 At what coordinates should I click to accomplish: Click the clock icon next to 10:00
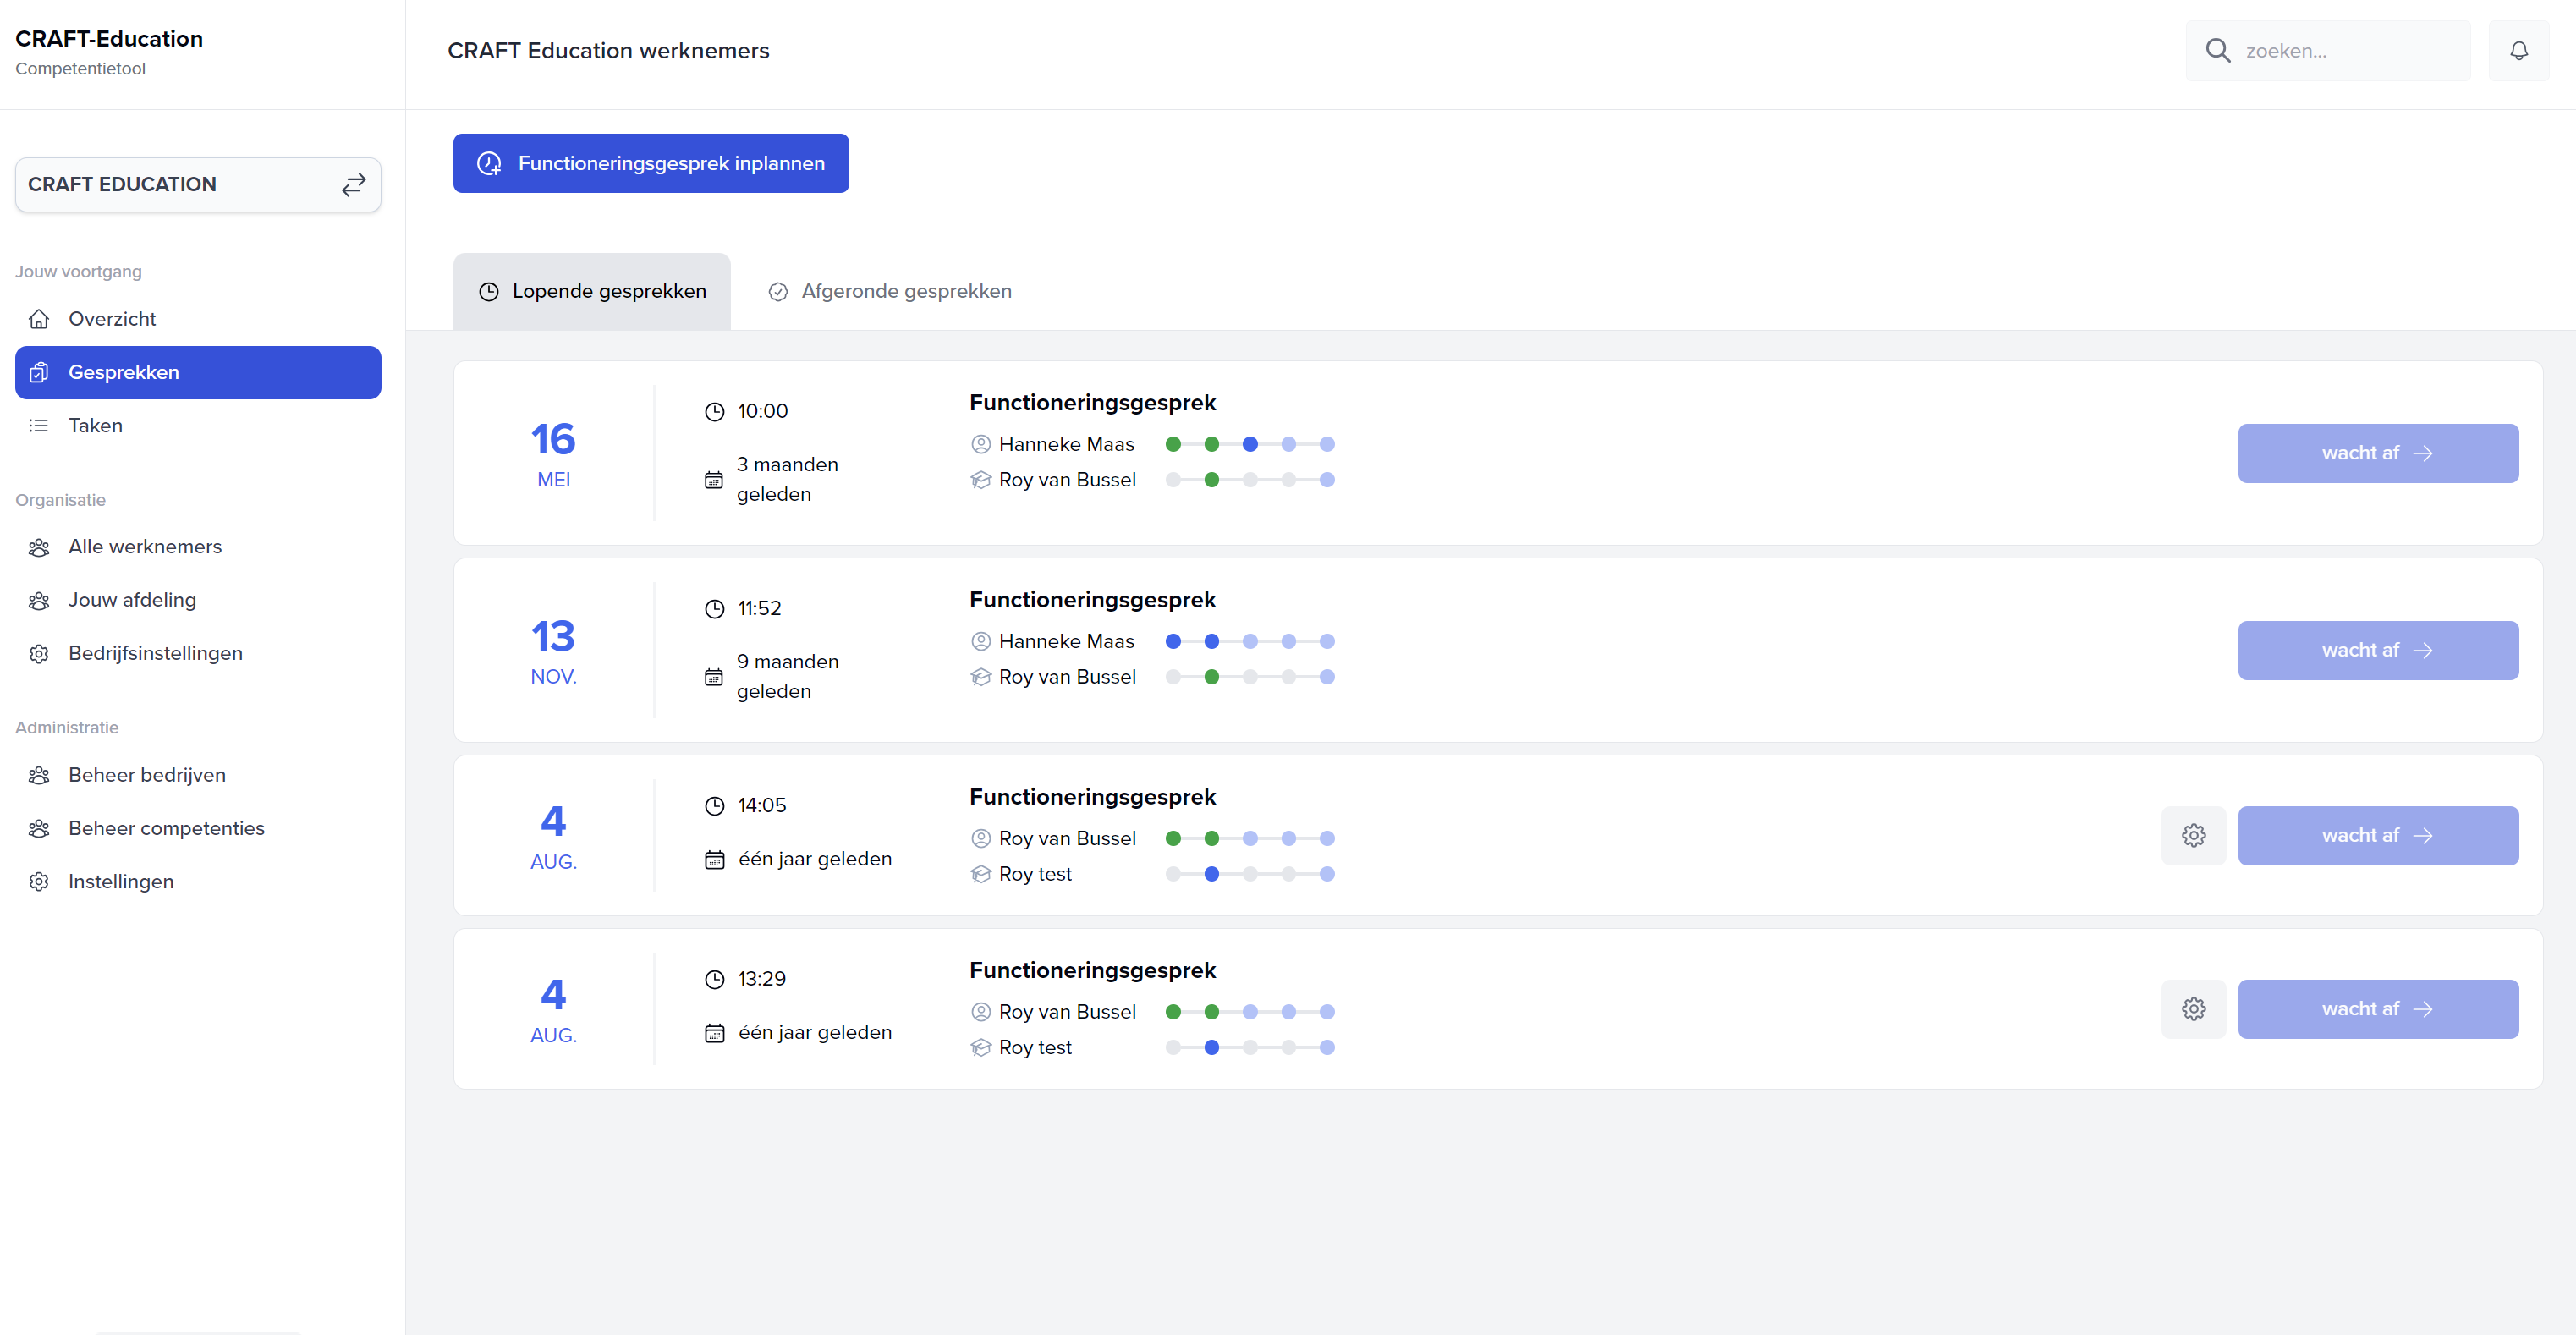(x=714, y=412)
